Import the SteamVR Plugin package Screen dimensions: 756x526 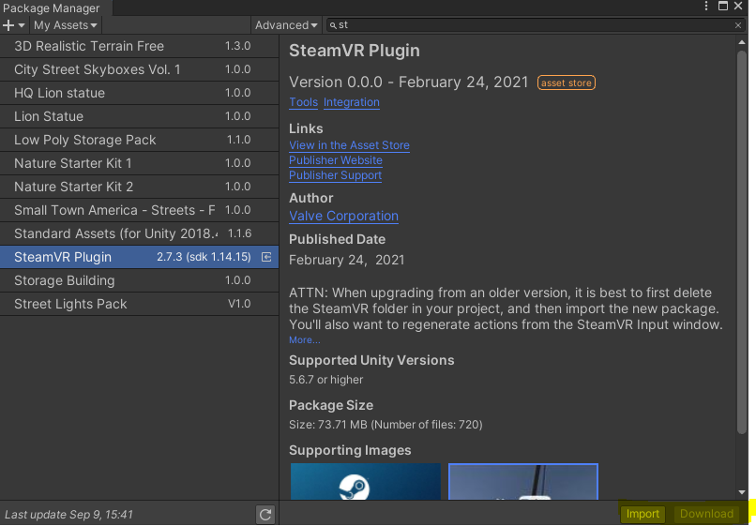[643, 514]
